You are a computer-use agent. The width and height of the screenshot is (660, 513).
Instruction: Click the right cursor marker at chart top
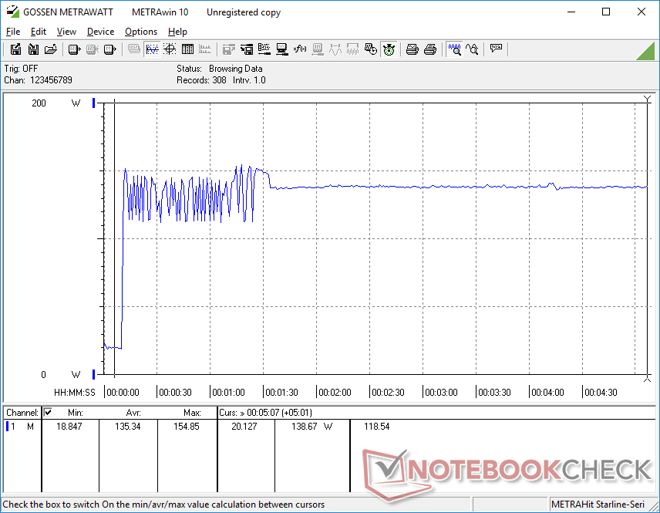point(648,100)
